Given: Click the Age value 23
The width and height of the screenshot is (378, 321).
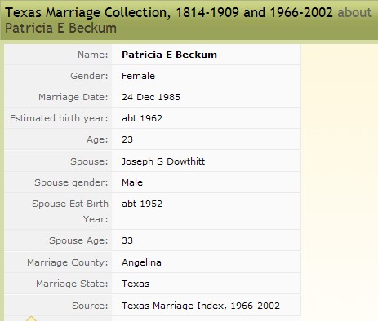Looking at the screenshot, I should point(127,139).
